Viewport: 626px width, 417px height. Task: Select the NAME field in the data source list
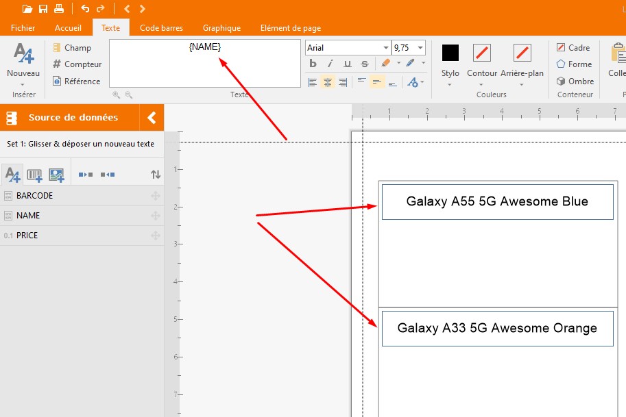(28, 216)
